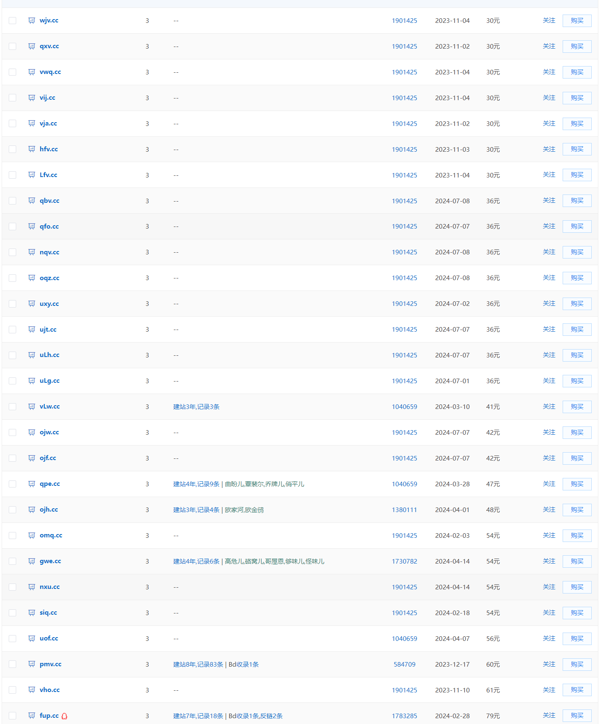Viewport: 605px width, 724px height.
Task: Follow uLg.cc using 关注 link
Action: pos(549,381)
